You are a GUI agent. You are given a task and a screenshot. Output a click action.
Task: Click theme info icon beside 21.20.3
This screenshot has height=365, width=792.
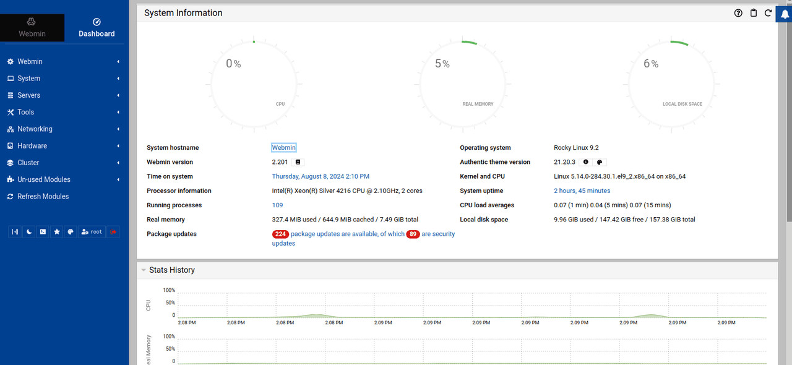tap(585, 162)
